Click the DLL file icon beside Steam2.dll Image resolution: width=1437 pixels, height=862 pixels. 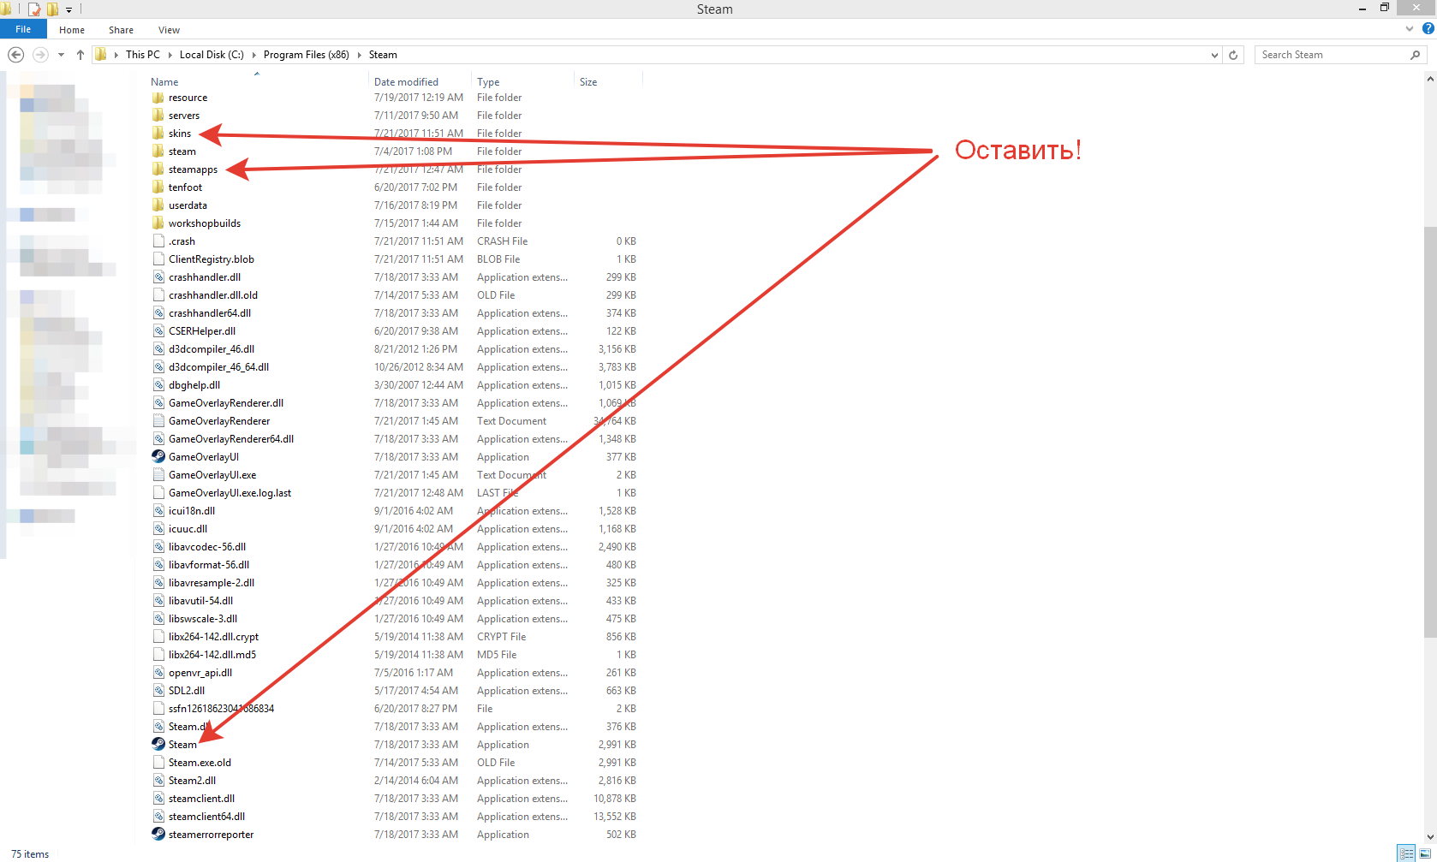tap(158, 780)
